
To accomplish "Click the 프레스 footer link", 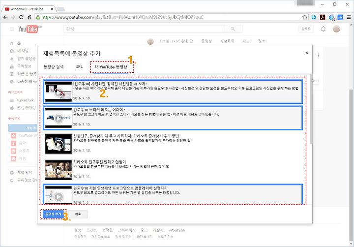I will pos(91,230).
